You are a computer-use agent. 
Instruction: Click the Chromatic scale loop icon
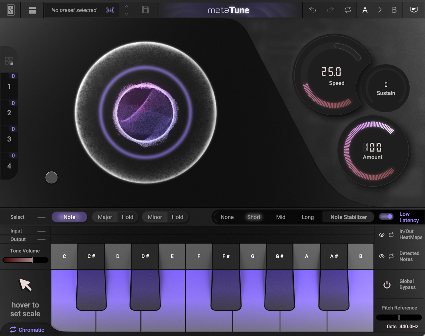13,329
